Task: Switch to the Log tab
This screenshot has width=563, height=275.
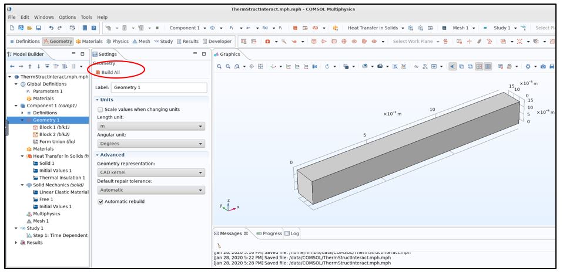Action: [291, 233]
